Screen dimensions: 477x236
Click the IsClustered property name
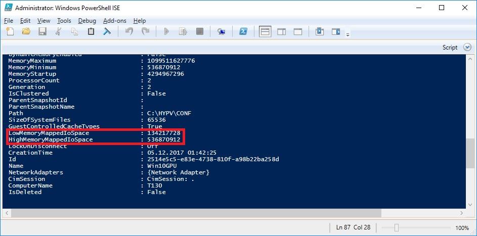click(28, 93)
